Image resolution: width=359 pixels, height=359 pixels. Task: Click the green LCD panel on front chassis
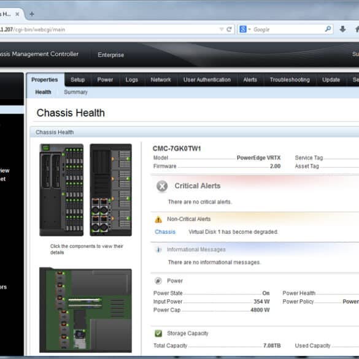point(46,148)
